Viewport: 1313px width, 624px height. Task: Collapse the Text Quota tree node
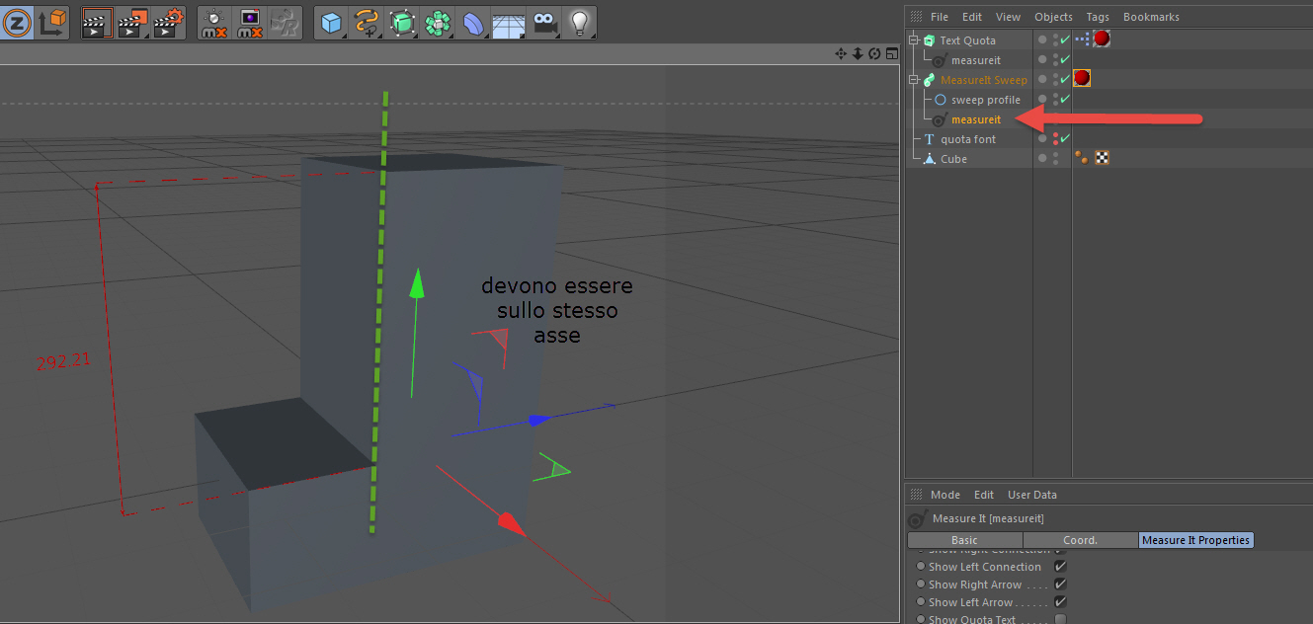pyautogui.click(x=916, y=40)
